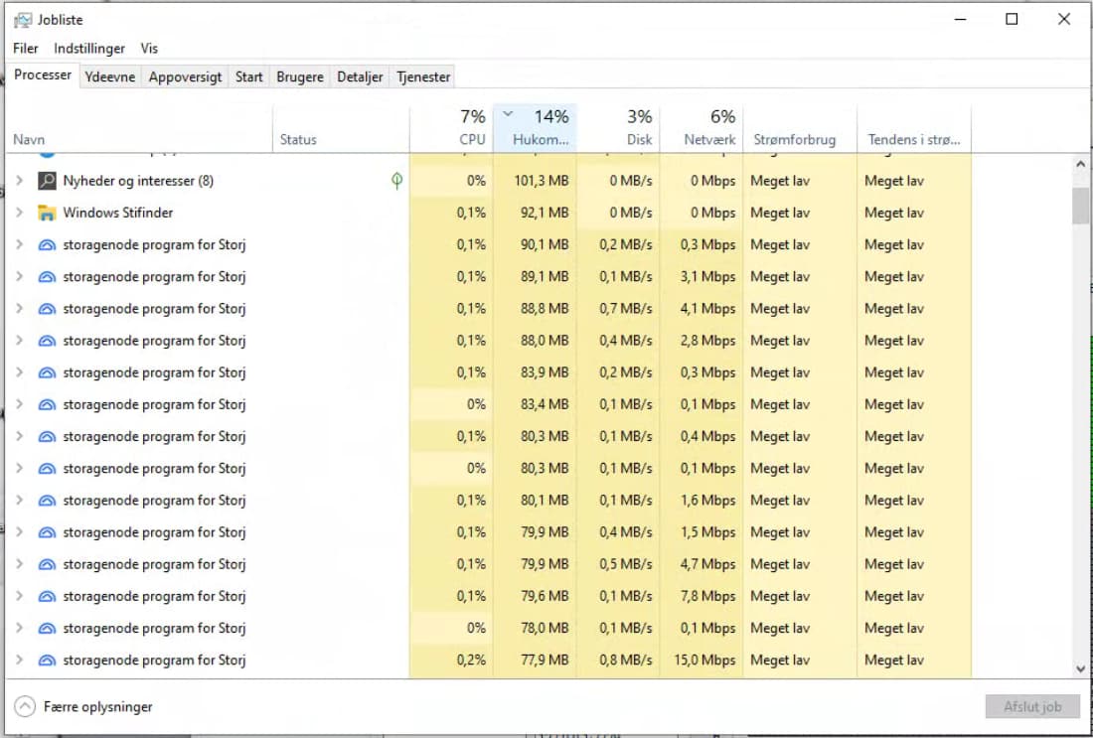The width and height of the screenshot is (1093, 738).
Task: Click the green leaf status icon
Action: (396, 181)
